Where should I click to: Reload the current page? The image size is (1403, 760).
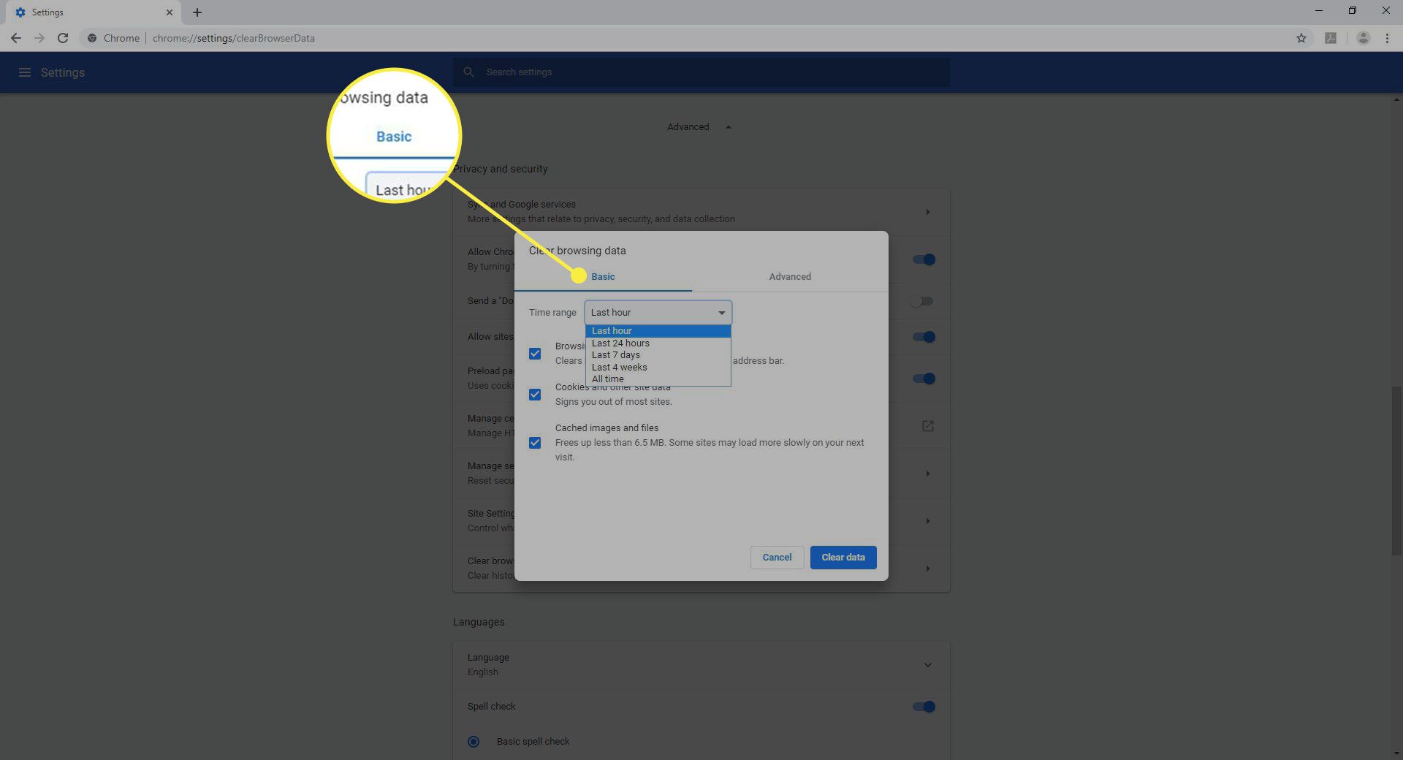(63, 38)
